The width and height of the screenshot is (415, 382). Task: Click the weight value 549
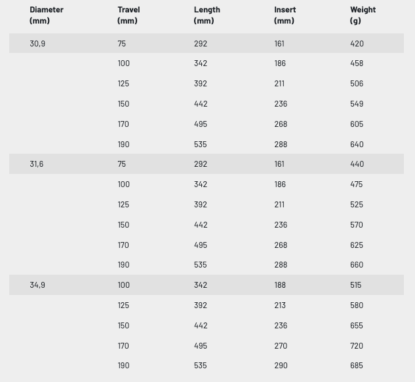[357, 104]
